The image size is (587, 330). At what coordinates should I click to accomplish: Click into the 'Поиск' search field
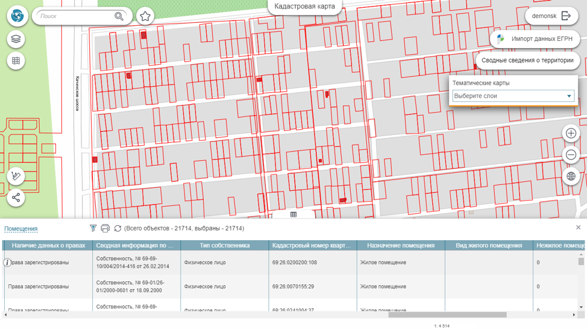(75, 16)
